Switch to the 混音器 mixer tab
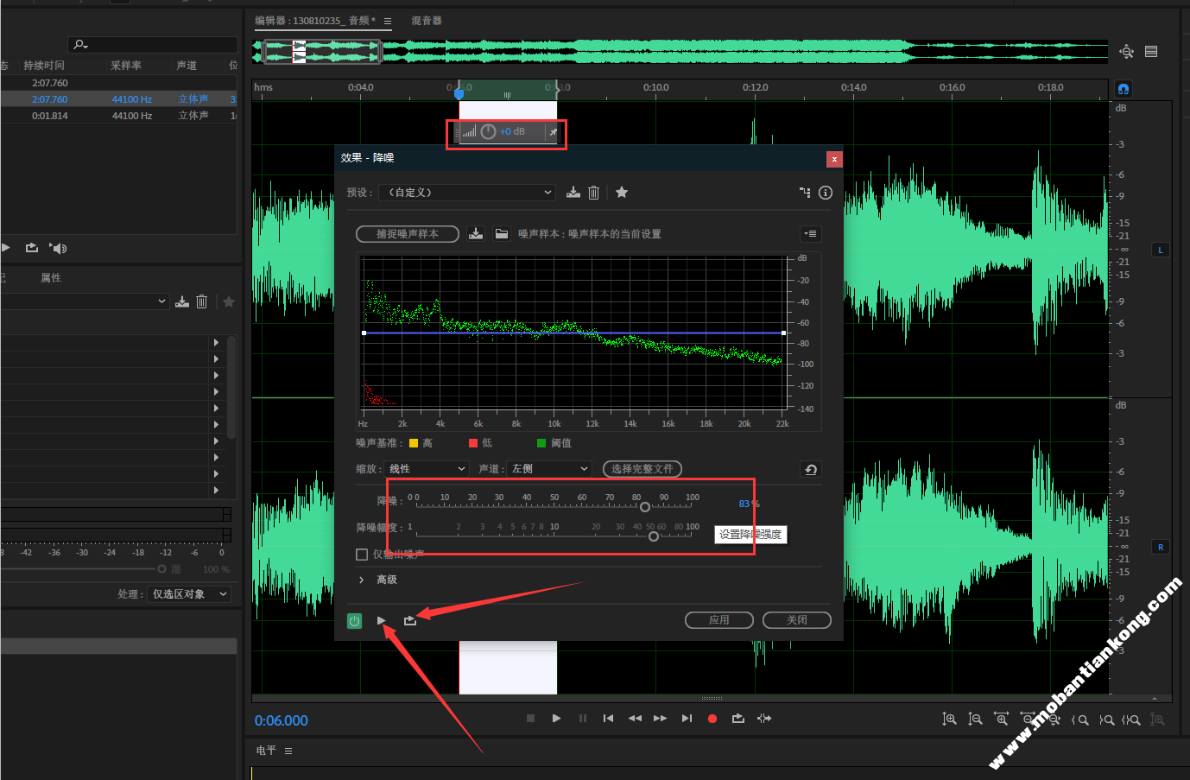The image size is (1190, 780). tap(427, 21)
